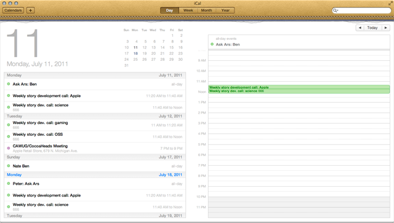
Task: Select date 9 in mini calendar
Action: pos(181,41)
